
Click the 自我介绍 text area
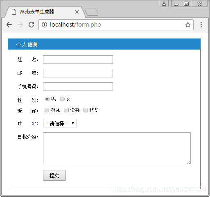(x=117, y=148)
